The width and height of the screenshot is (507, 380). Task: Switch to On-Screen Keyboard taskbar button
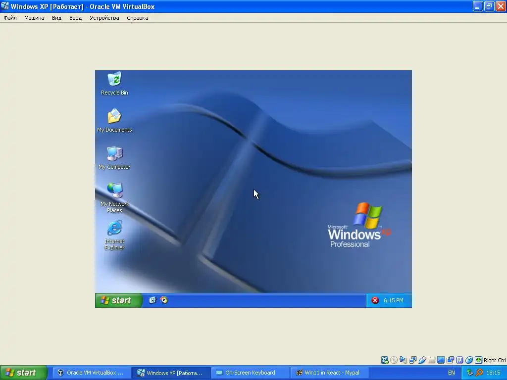[250, 373]
